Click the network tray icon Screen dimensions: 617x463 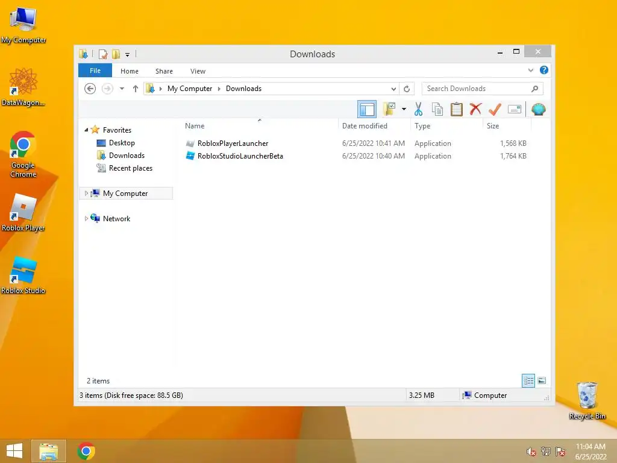click(546, 452)
